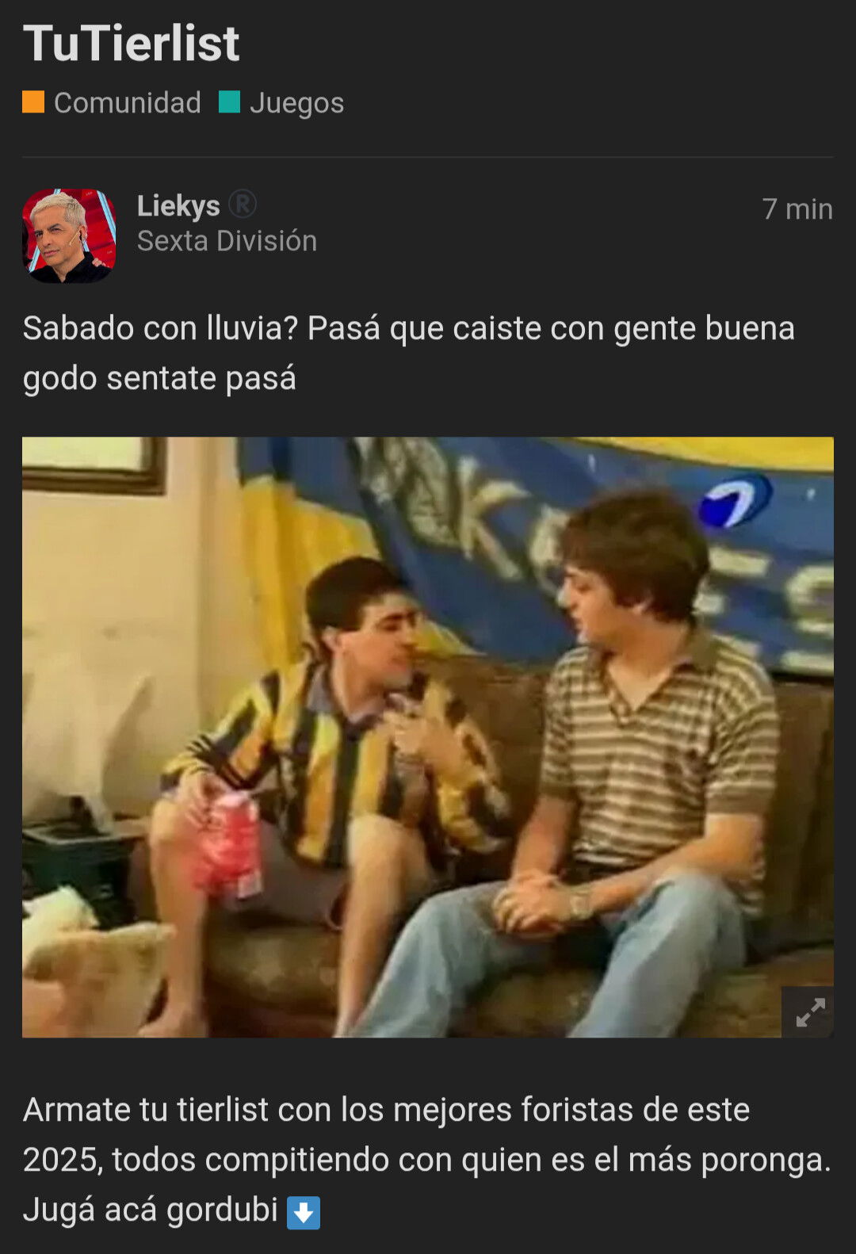Tap the TuTierlist thread title
The image size is (856, 1254).
coord(132,43)
